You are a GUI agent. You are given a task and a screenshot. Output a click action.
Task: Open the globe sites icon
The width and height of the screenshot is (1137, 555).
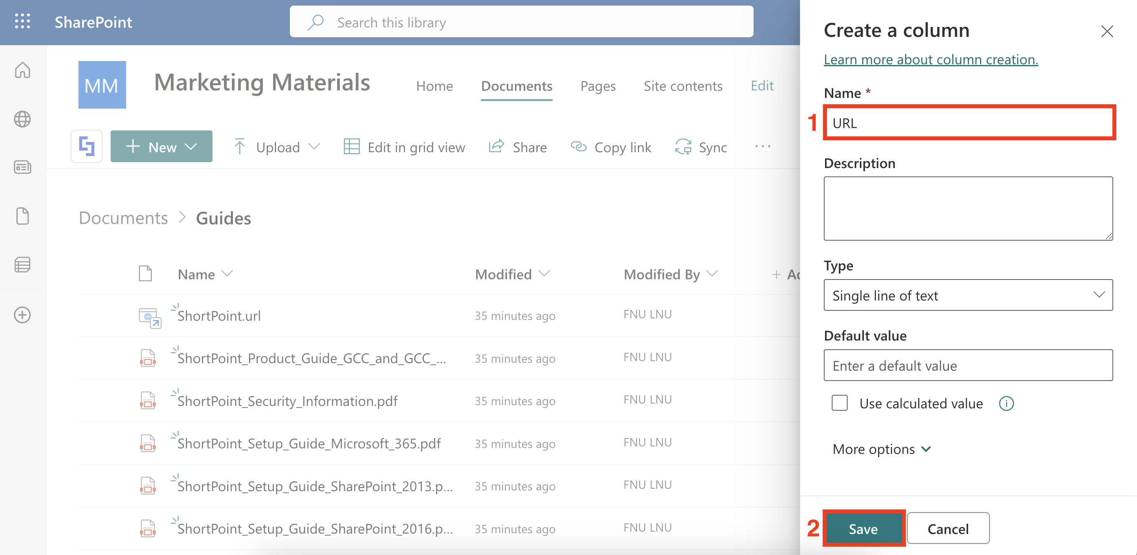[23, 119]
